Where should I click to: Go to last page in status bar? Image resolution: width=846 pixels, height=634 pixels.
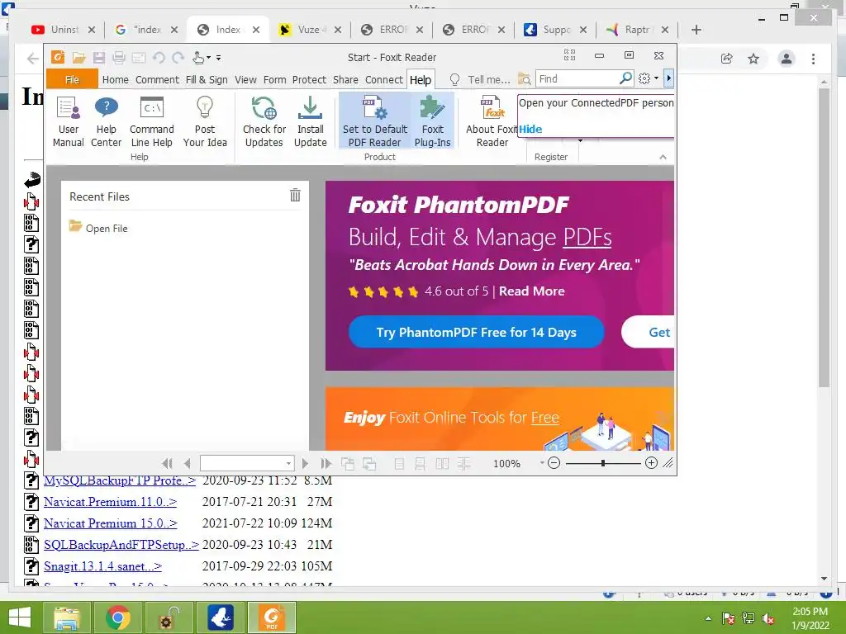(326, 463)
